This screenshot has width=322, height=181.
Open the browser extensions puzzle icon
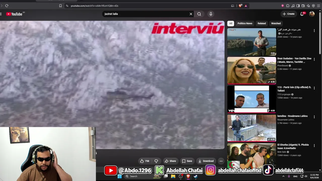288,6
